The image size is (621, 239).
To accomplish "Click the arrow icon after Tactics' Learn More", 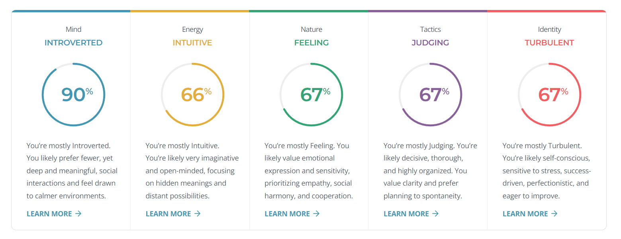I will point(435,214).
